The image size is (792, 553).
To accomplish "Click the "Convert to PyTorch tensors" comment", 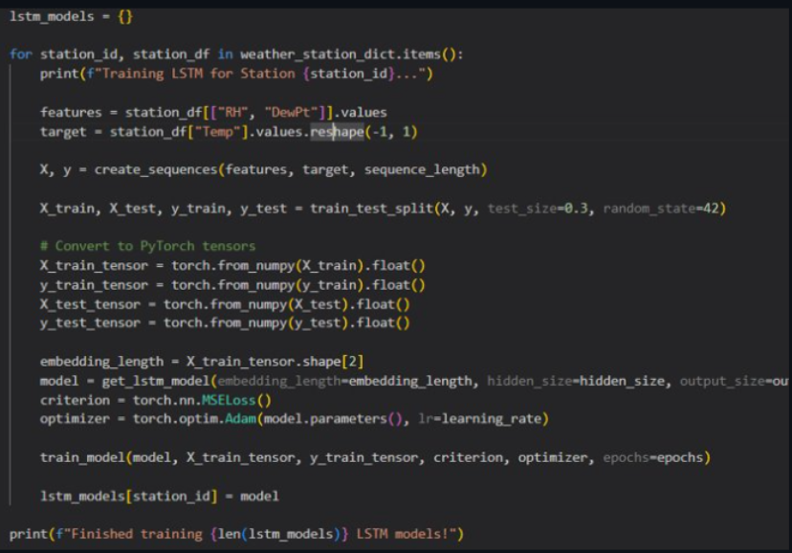I will coord(147,247).
